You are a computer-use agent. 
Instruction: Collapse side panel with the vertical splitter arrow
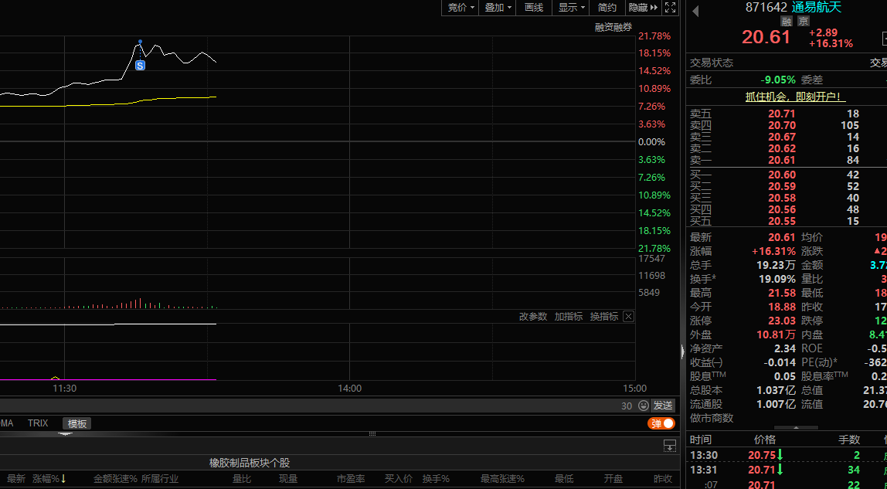click(x=683, y=351)
